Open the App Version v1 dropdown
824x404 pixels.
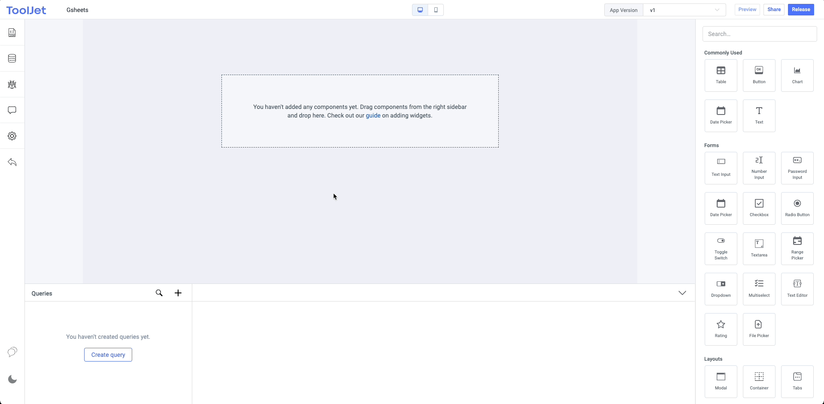(x=684, y=10)
